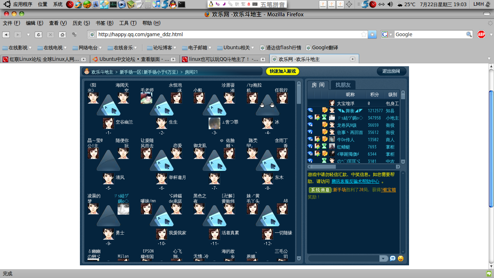Launch the music note player in top panel
Screen dimensions: 494x278
156,4
